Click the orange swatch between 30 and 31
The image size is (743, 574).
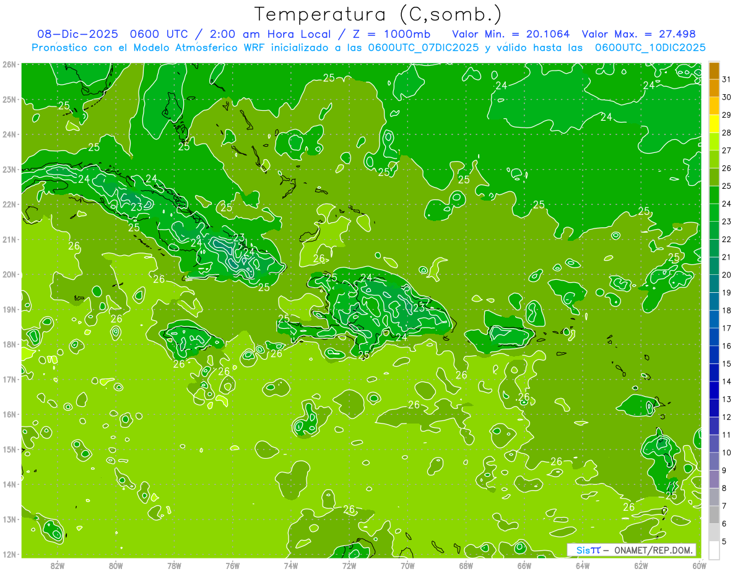[x=714, y=88]
